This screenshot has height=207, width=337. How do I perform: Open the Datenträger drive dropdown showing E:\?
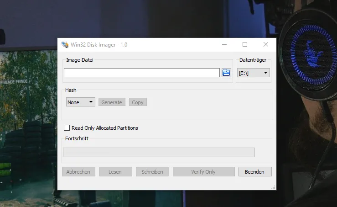coord(254,73)
